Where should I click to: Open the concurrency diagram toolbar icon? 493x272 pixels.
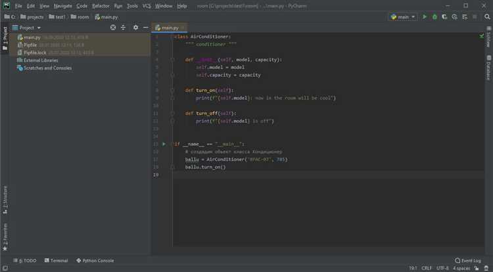[465, 17]
